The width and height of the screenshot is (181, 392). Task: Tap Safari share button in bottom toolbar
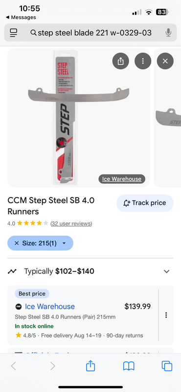click(x=90, y=366)
